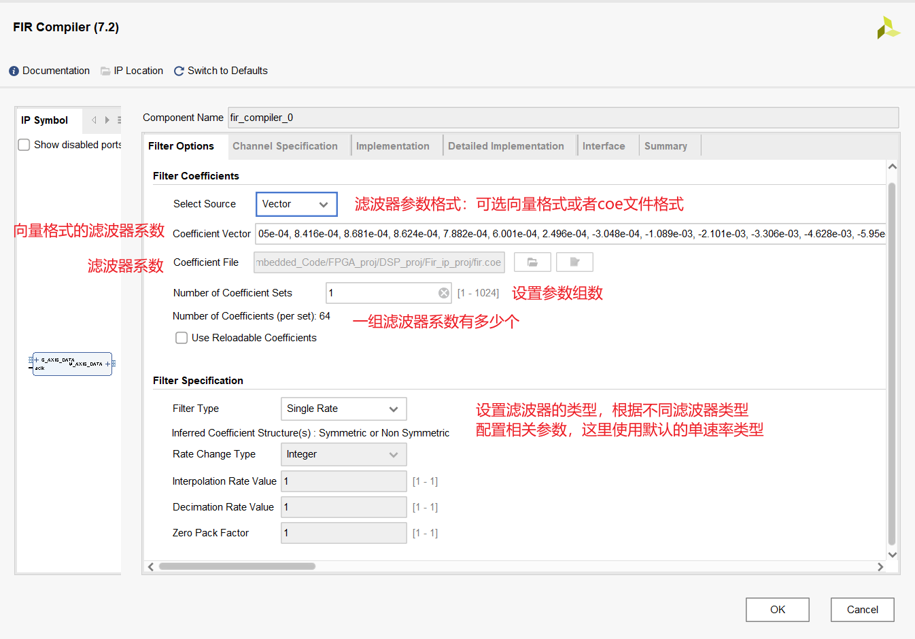Click the scroll down arrow
915x639 pixels.
coord(893,555)
